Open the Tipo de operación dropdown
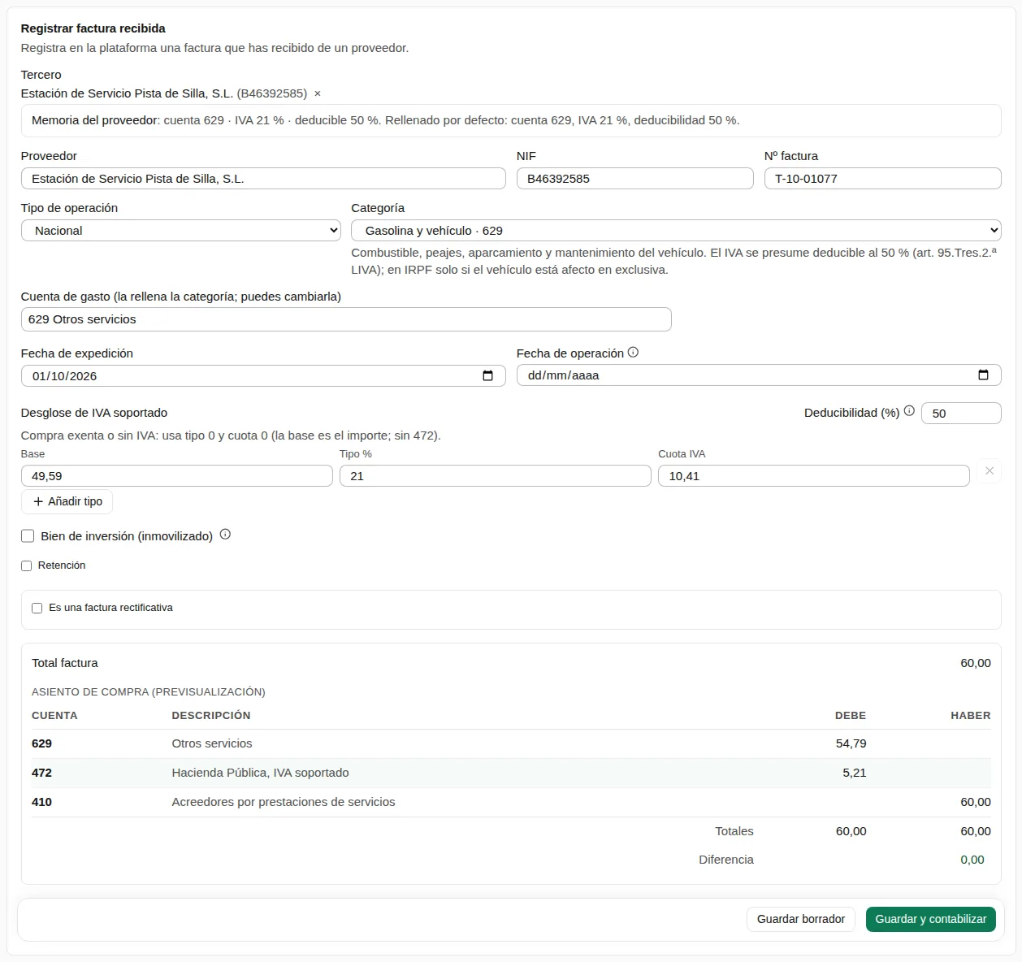Image resolution: width=1022 pixels, height=962 pixels. point(180,231)
